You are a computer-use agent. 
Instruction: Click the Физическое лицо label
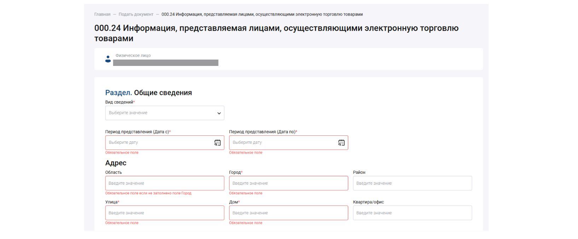[133, 55]
